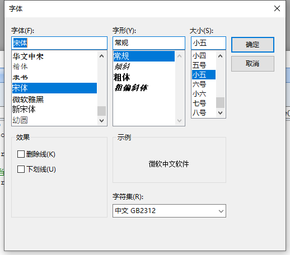Click the font list scrollbar thumb
The height and width of the screenshot is (255, 290).
coord(101,111)
